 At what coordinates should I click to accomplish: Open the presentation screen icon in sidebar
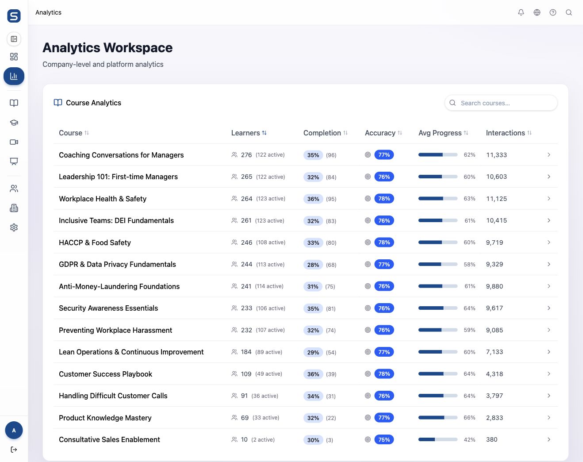[14, 162]
